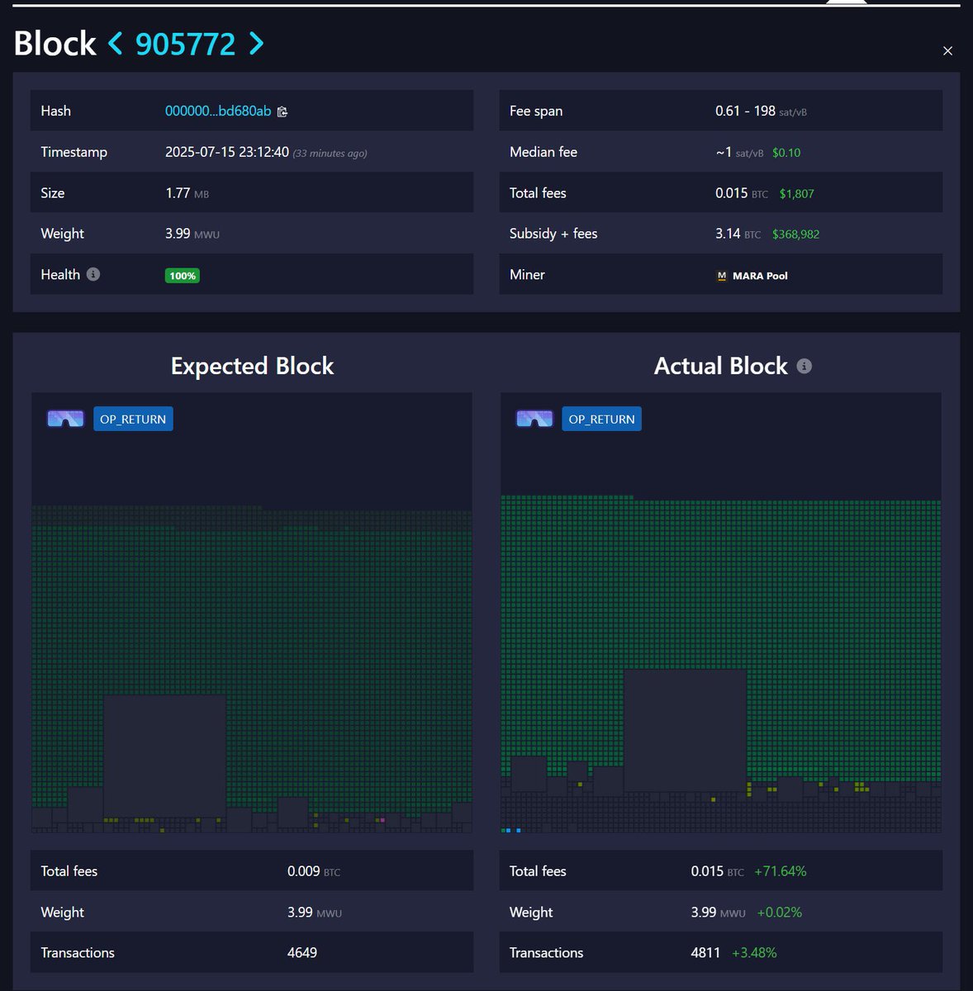Image resolution: width=973 pixels, height=991 pixels.
Task: Toggle goggles filter icon in Expected Block
Action: click(65, 419)
